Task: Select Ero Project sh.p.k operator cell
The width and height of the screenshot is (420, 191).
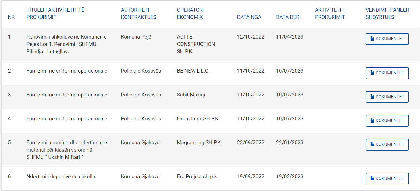Action: tap(197, 176)
